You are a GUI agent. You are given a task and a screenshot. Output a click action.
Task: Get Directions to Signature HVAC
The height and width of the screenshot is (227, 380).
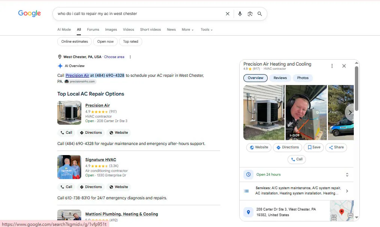point(91,187)
